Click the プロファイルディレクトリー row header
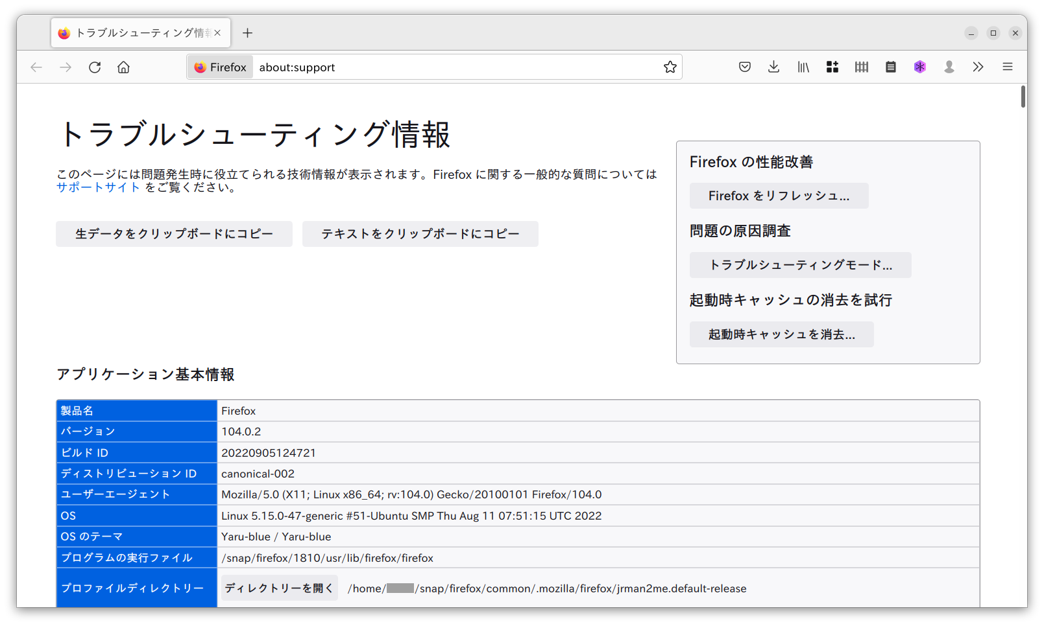1044x626 pixels. click(x=137, y=588)
